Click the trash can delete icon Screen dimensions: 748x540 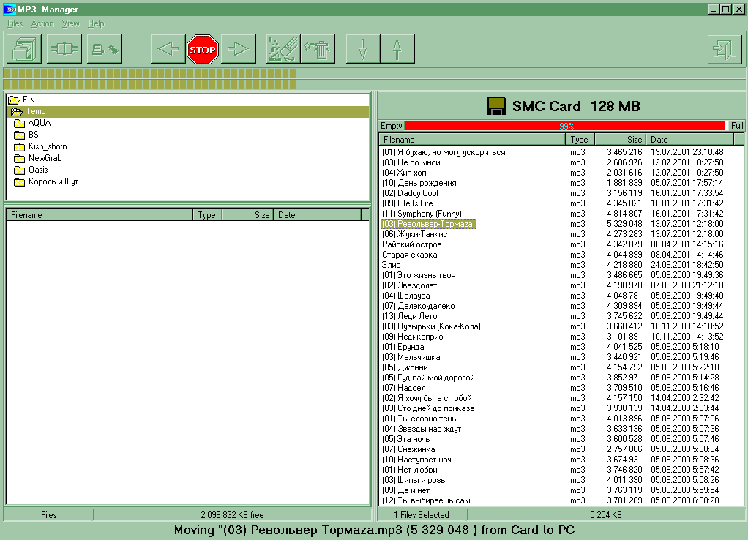pos(318,50)
